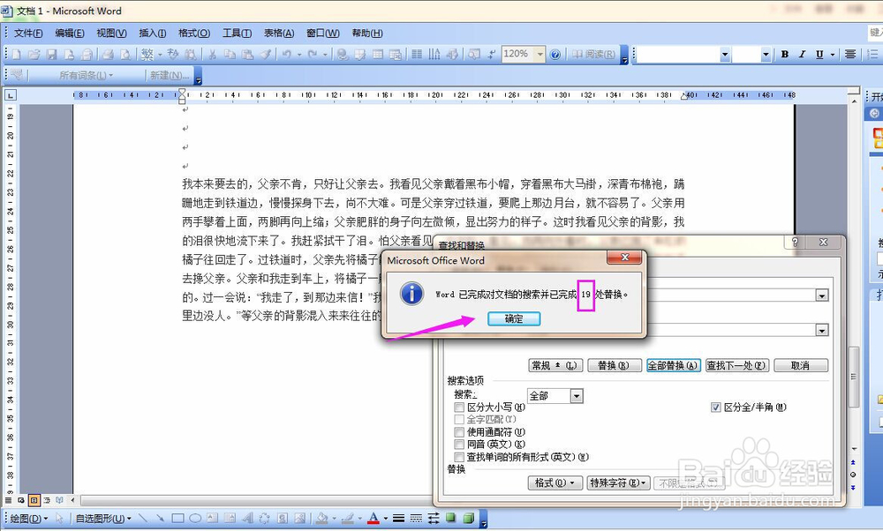
Task: Enable 查找单词的所有形式 checkbox
Action: (459, 457)
